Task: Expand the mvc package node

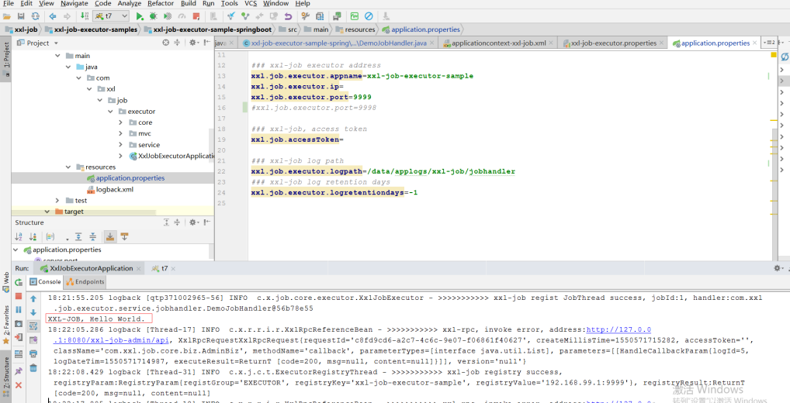Action: point(121,133)
